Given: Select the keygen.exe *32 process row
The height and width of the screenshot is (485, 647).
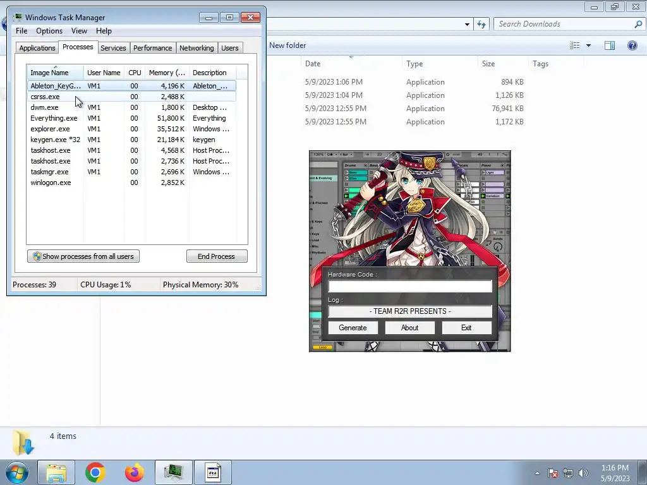Looking at the screenshot, I should [131, 140].
